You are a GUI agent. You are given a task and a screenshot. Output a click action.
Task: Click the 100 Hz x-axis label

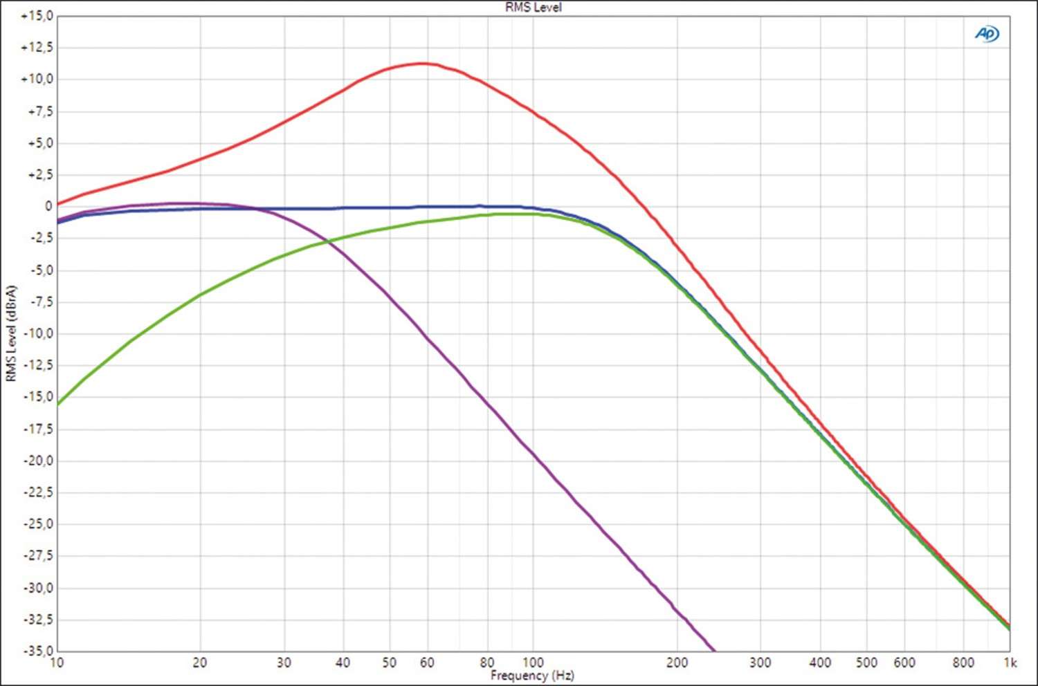533,662
